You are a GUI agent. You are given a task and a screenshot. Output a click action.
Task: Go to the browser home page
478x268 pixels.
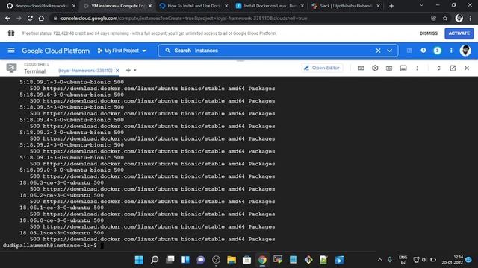41,18
